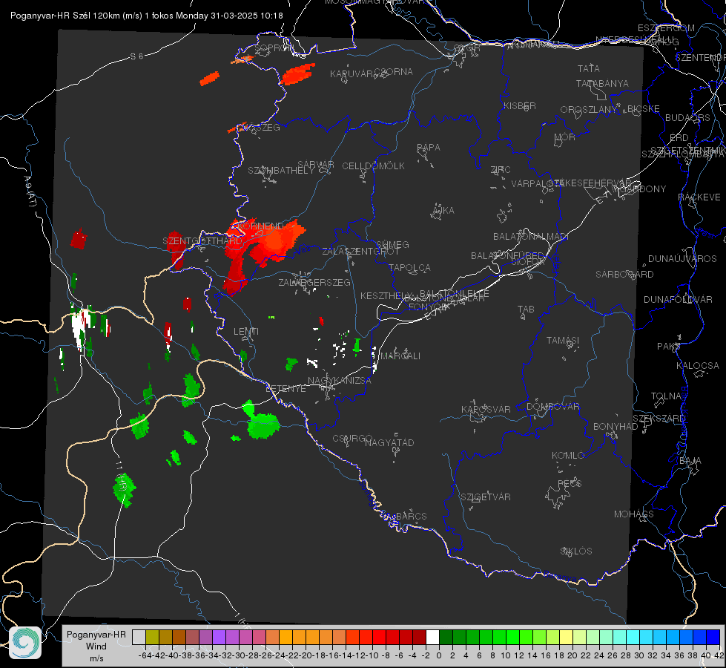
Task: Click the purple swatch above -34
Action: [x=219, y=637]
